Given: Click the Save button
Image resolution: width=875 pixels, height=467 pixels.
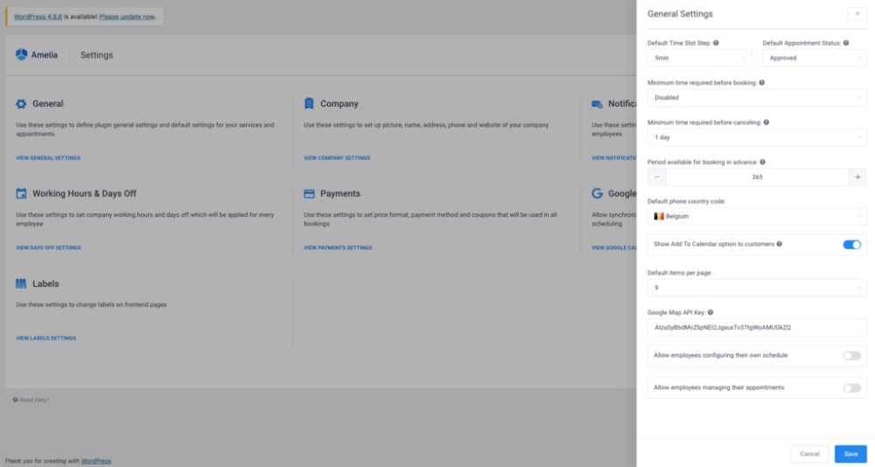Looking at the screenshot, I should 850,454.
